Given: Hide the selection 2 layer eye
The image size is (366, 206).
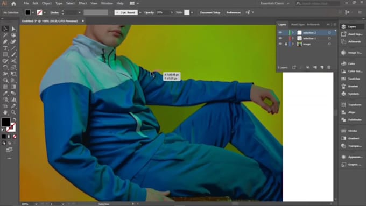Looking at the screenshot, I should [280, 32].
